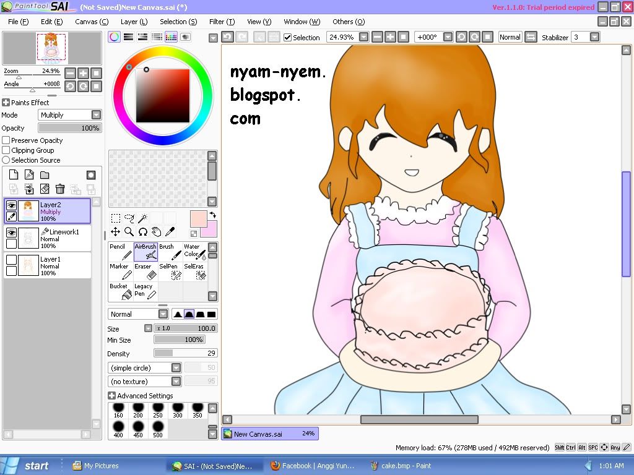
Task: Show the swatches panel icon
Action: pyautogui.click(x=171, y=37)
